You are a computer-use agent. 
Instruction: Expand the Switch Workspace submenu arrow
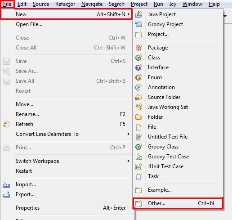129,161
